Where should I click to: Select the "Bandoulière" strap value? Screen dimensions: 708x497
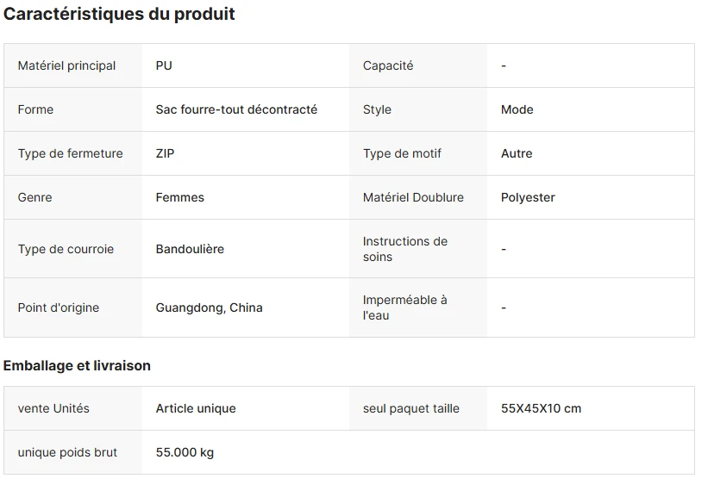tap(190, 249)
